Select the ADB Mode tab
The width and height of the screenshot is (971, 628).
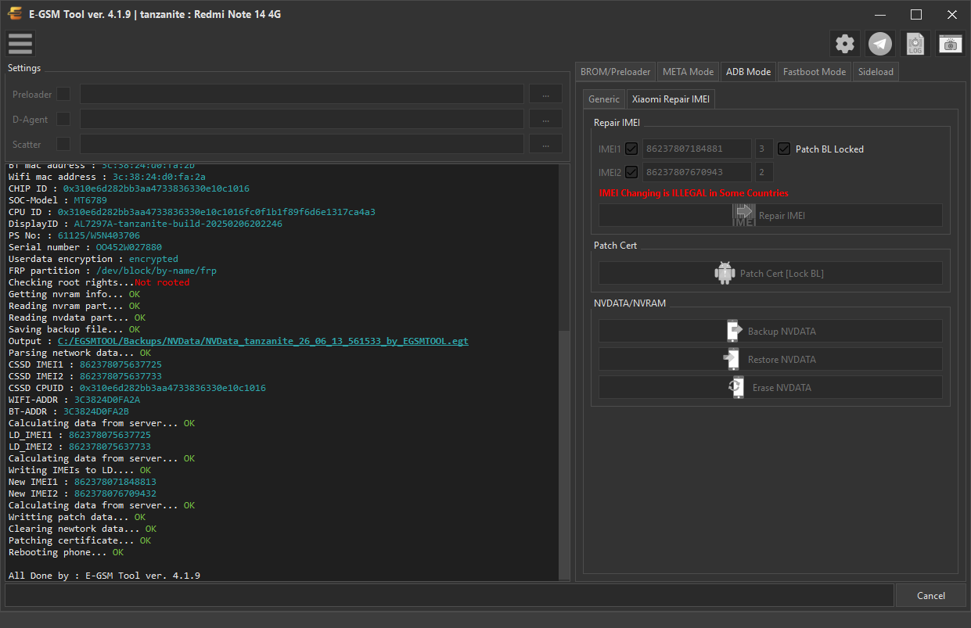click(748, 71)
